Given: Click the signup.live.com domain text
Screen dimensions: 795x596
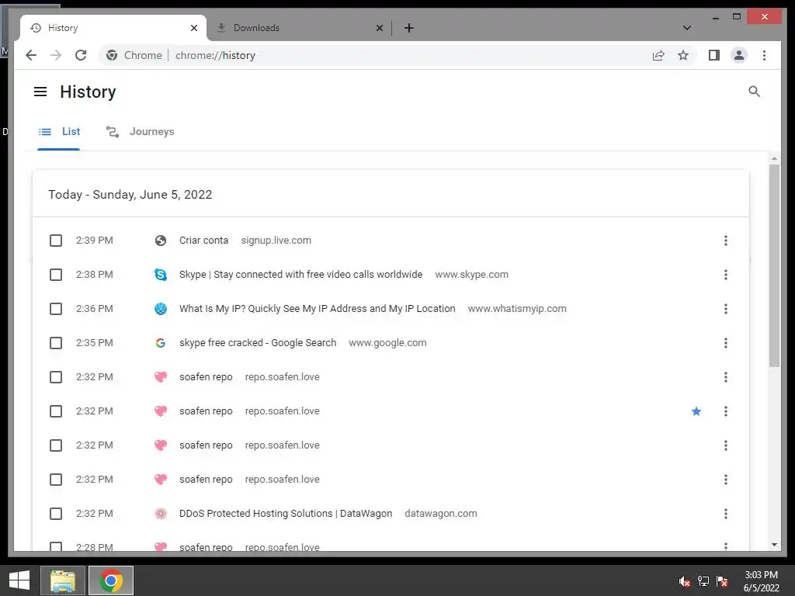Looking at the screenshot, I should [x=276, y=241].
